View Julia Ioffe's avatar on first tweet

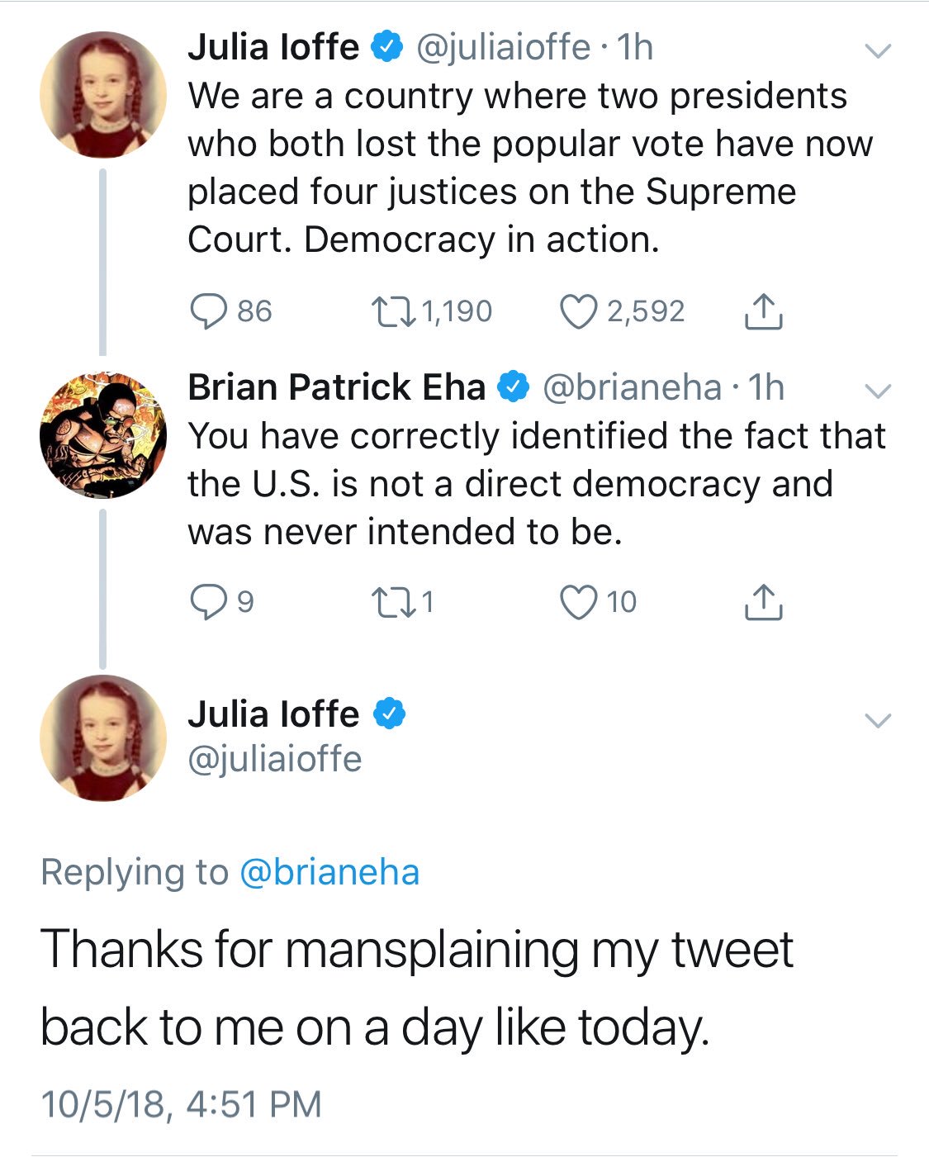pos(103,95)
